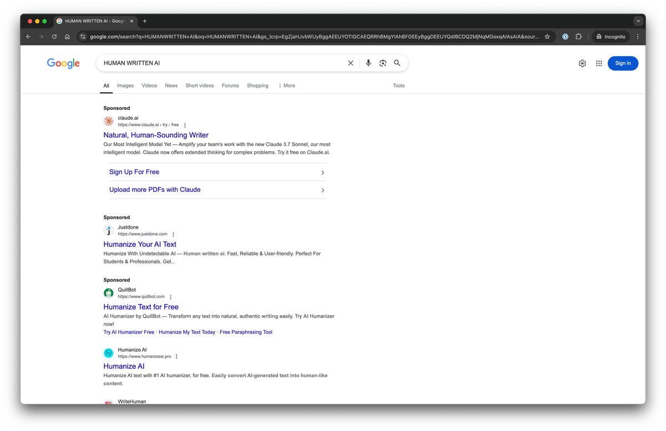Switch to Forums tab
666x431 pixels.
point(230,85)
